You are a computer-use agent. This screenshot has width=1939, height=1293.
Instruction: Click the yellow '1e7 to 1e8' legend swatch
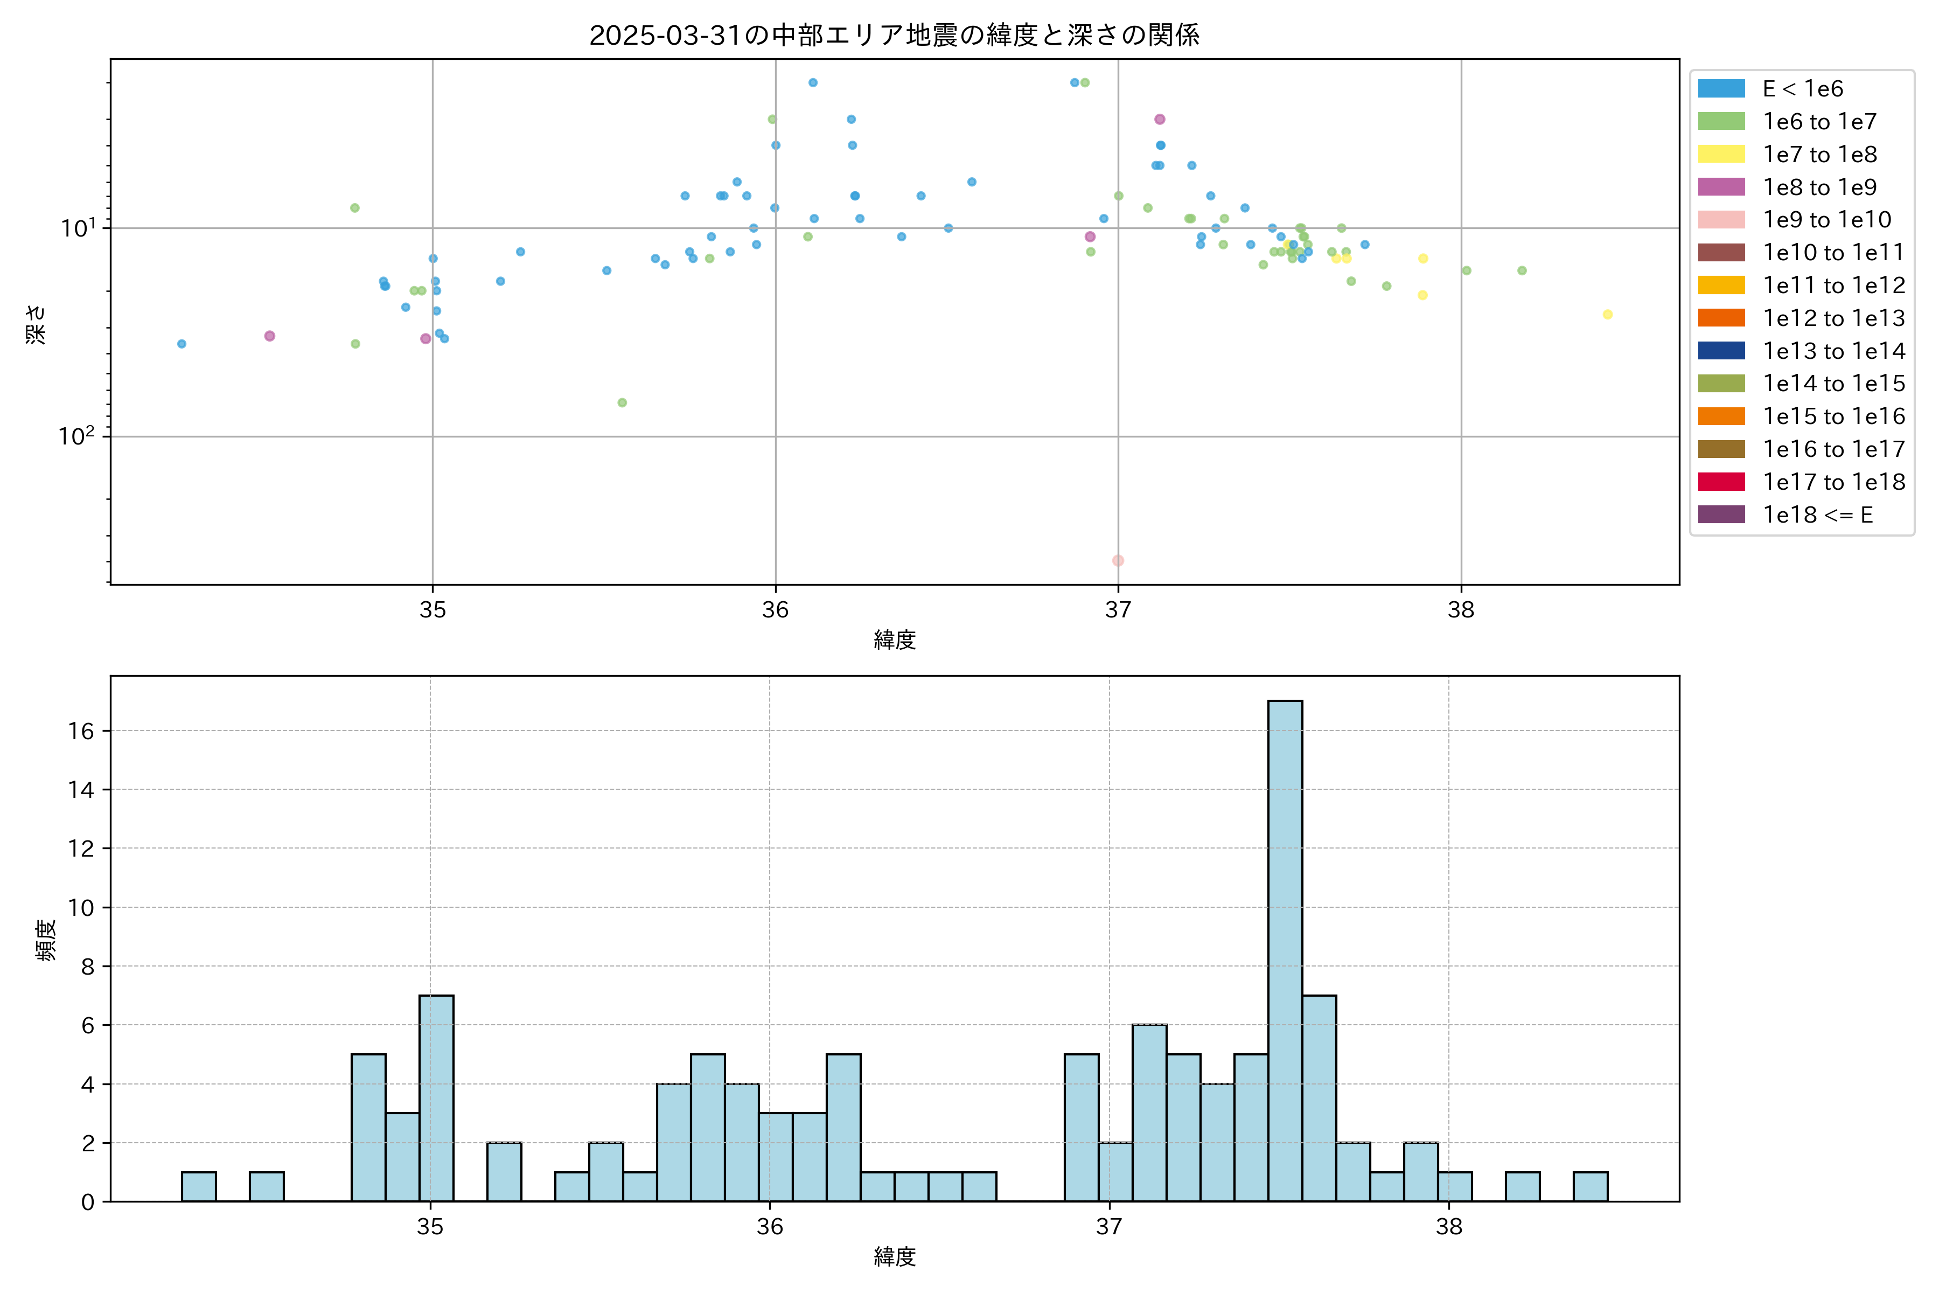pyautogui.click(x=1721, y=154)
